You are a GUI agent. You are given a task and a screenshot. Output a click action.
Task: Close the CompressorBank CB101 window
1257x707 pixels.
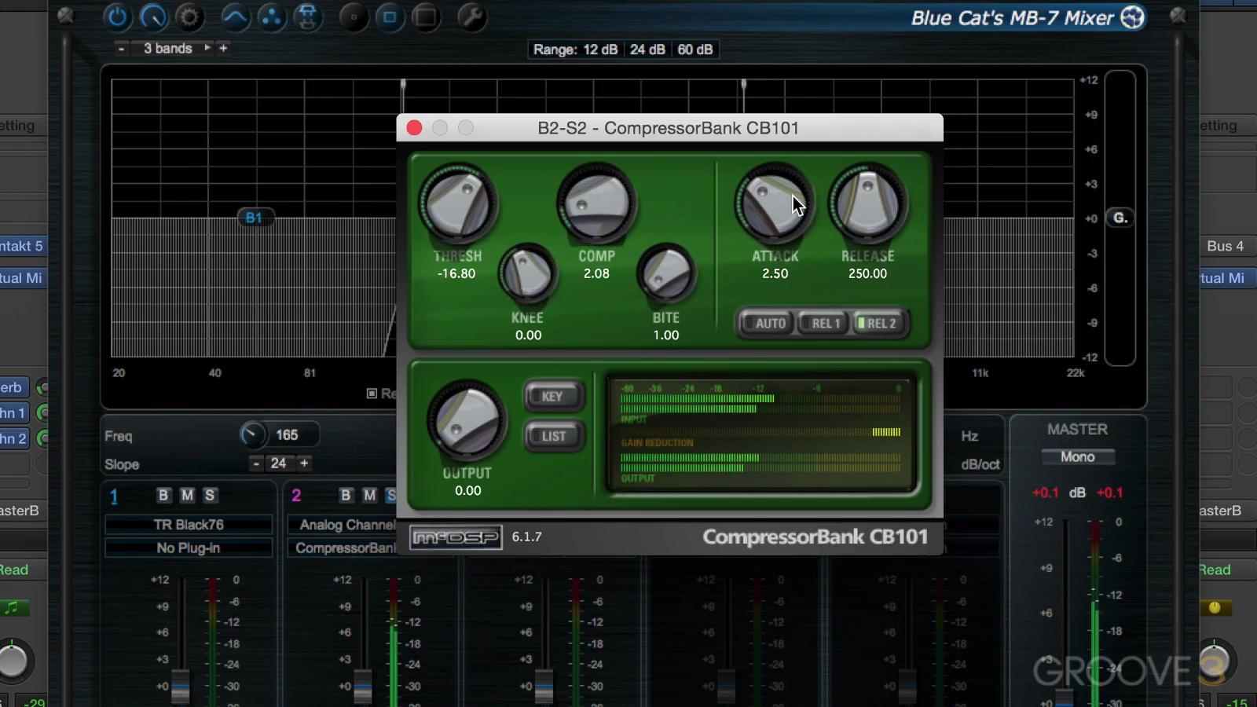click(414, 127)
